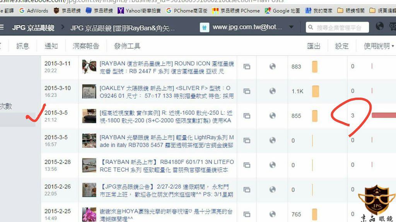Click the 1.1K reach value
Screen dimensions: 396x222
[297, 92]
